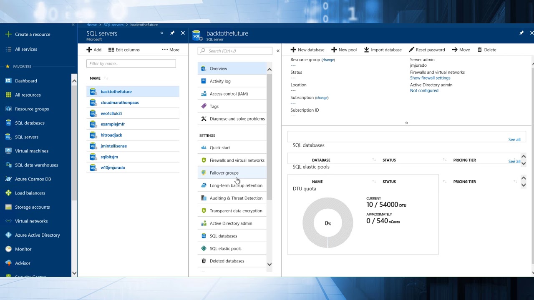Collapse the SQL servers blade with double chevron
Screen dimensions: 534x300
coord(162,33)
